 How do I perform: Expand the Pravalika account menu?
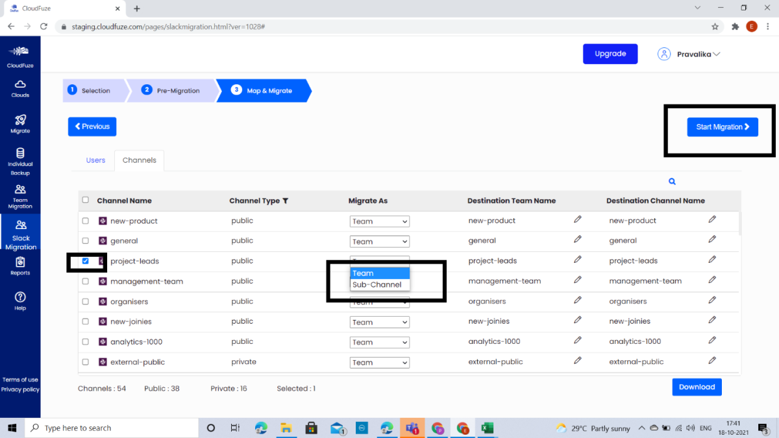click(699, 55)
